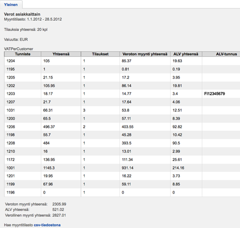Sort by Tunniste column header
The height and width of the screenshot is (228, 240).
[x=22, y=54]
